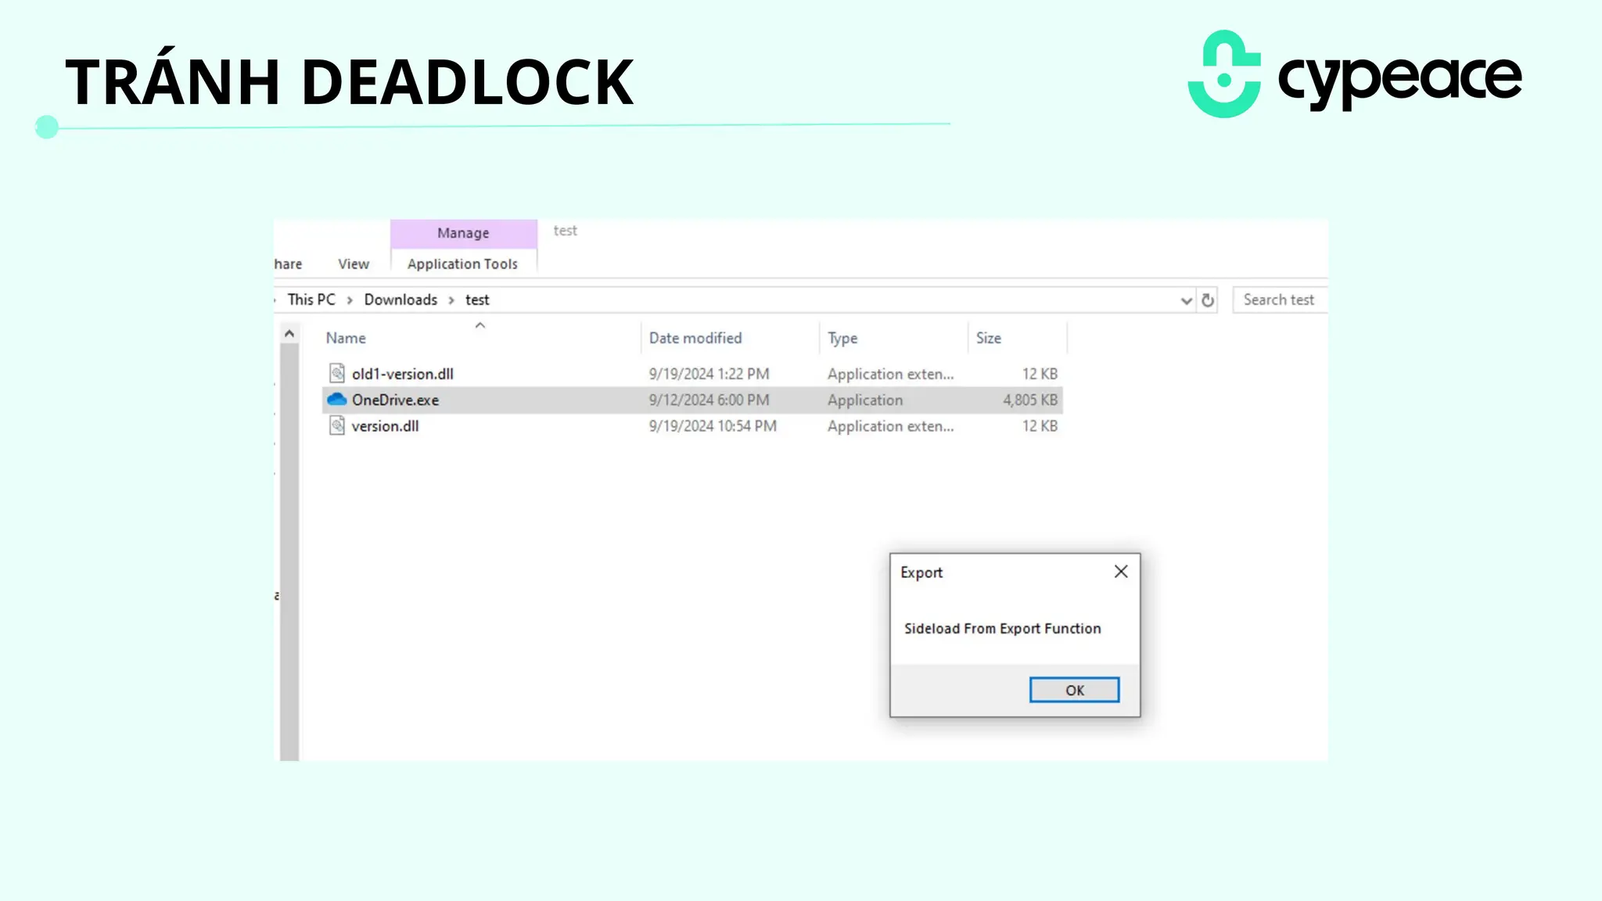
Task: Select the OneDrive.exe file name
Action: click(395, 400)
